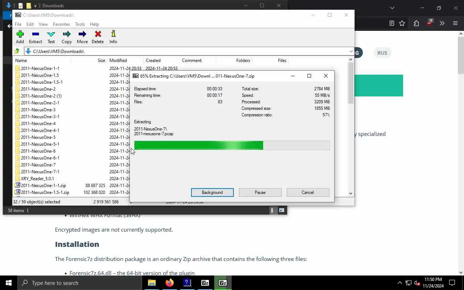Open the Firefox extensions puzzle icon
464x290 pixels.
(416, 23)
